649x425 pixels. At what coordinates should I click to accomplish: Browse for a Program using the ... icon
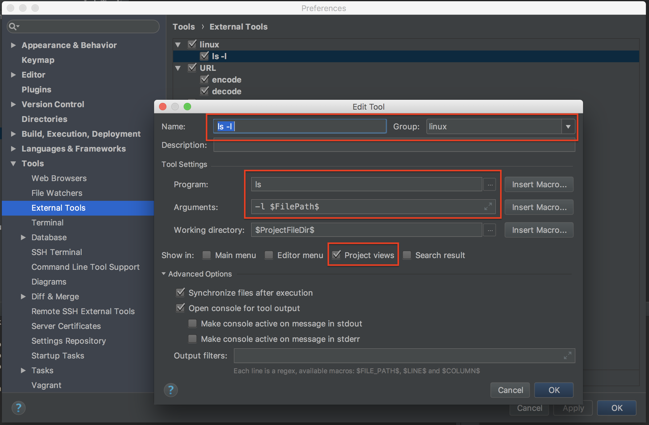[489, 184]
